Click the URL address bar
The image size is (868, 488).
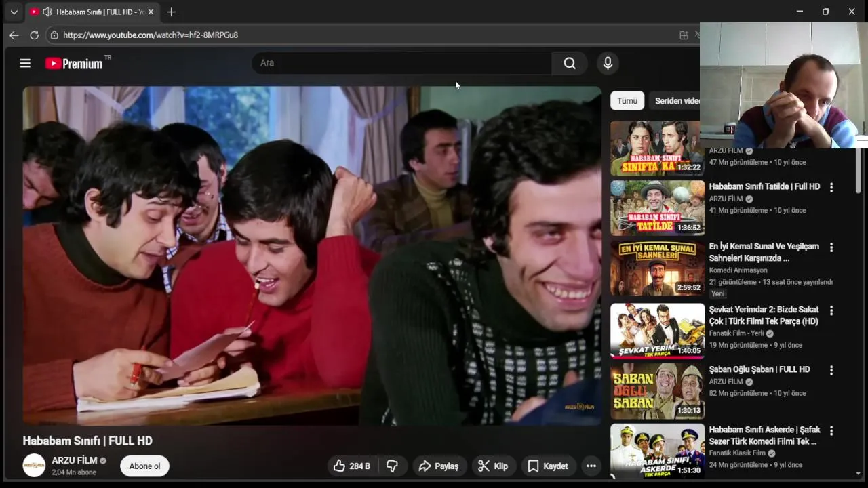tap(366, 35)
